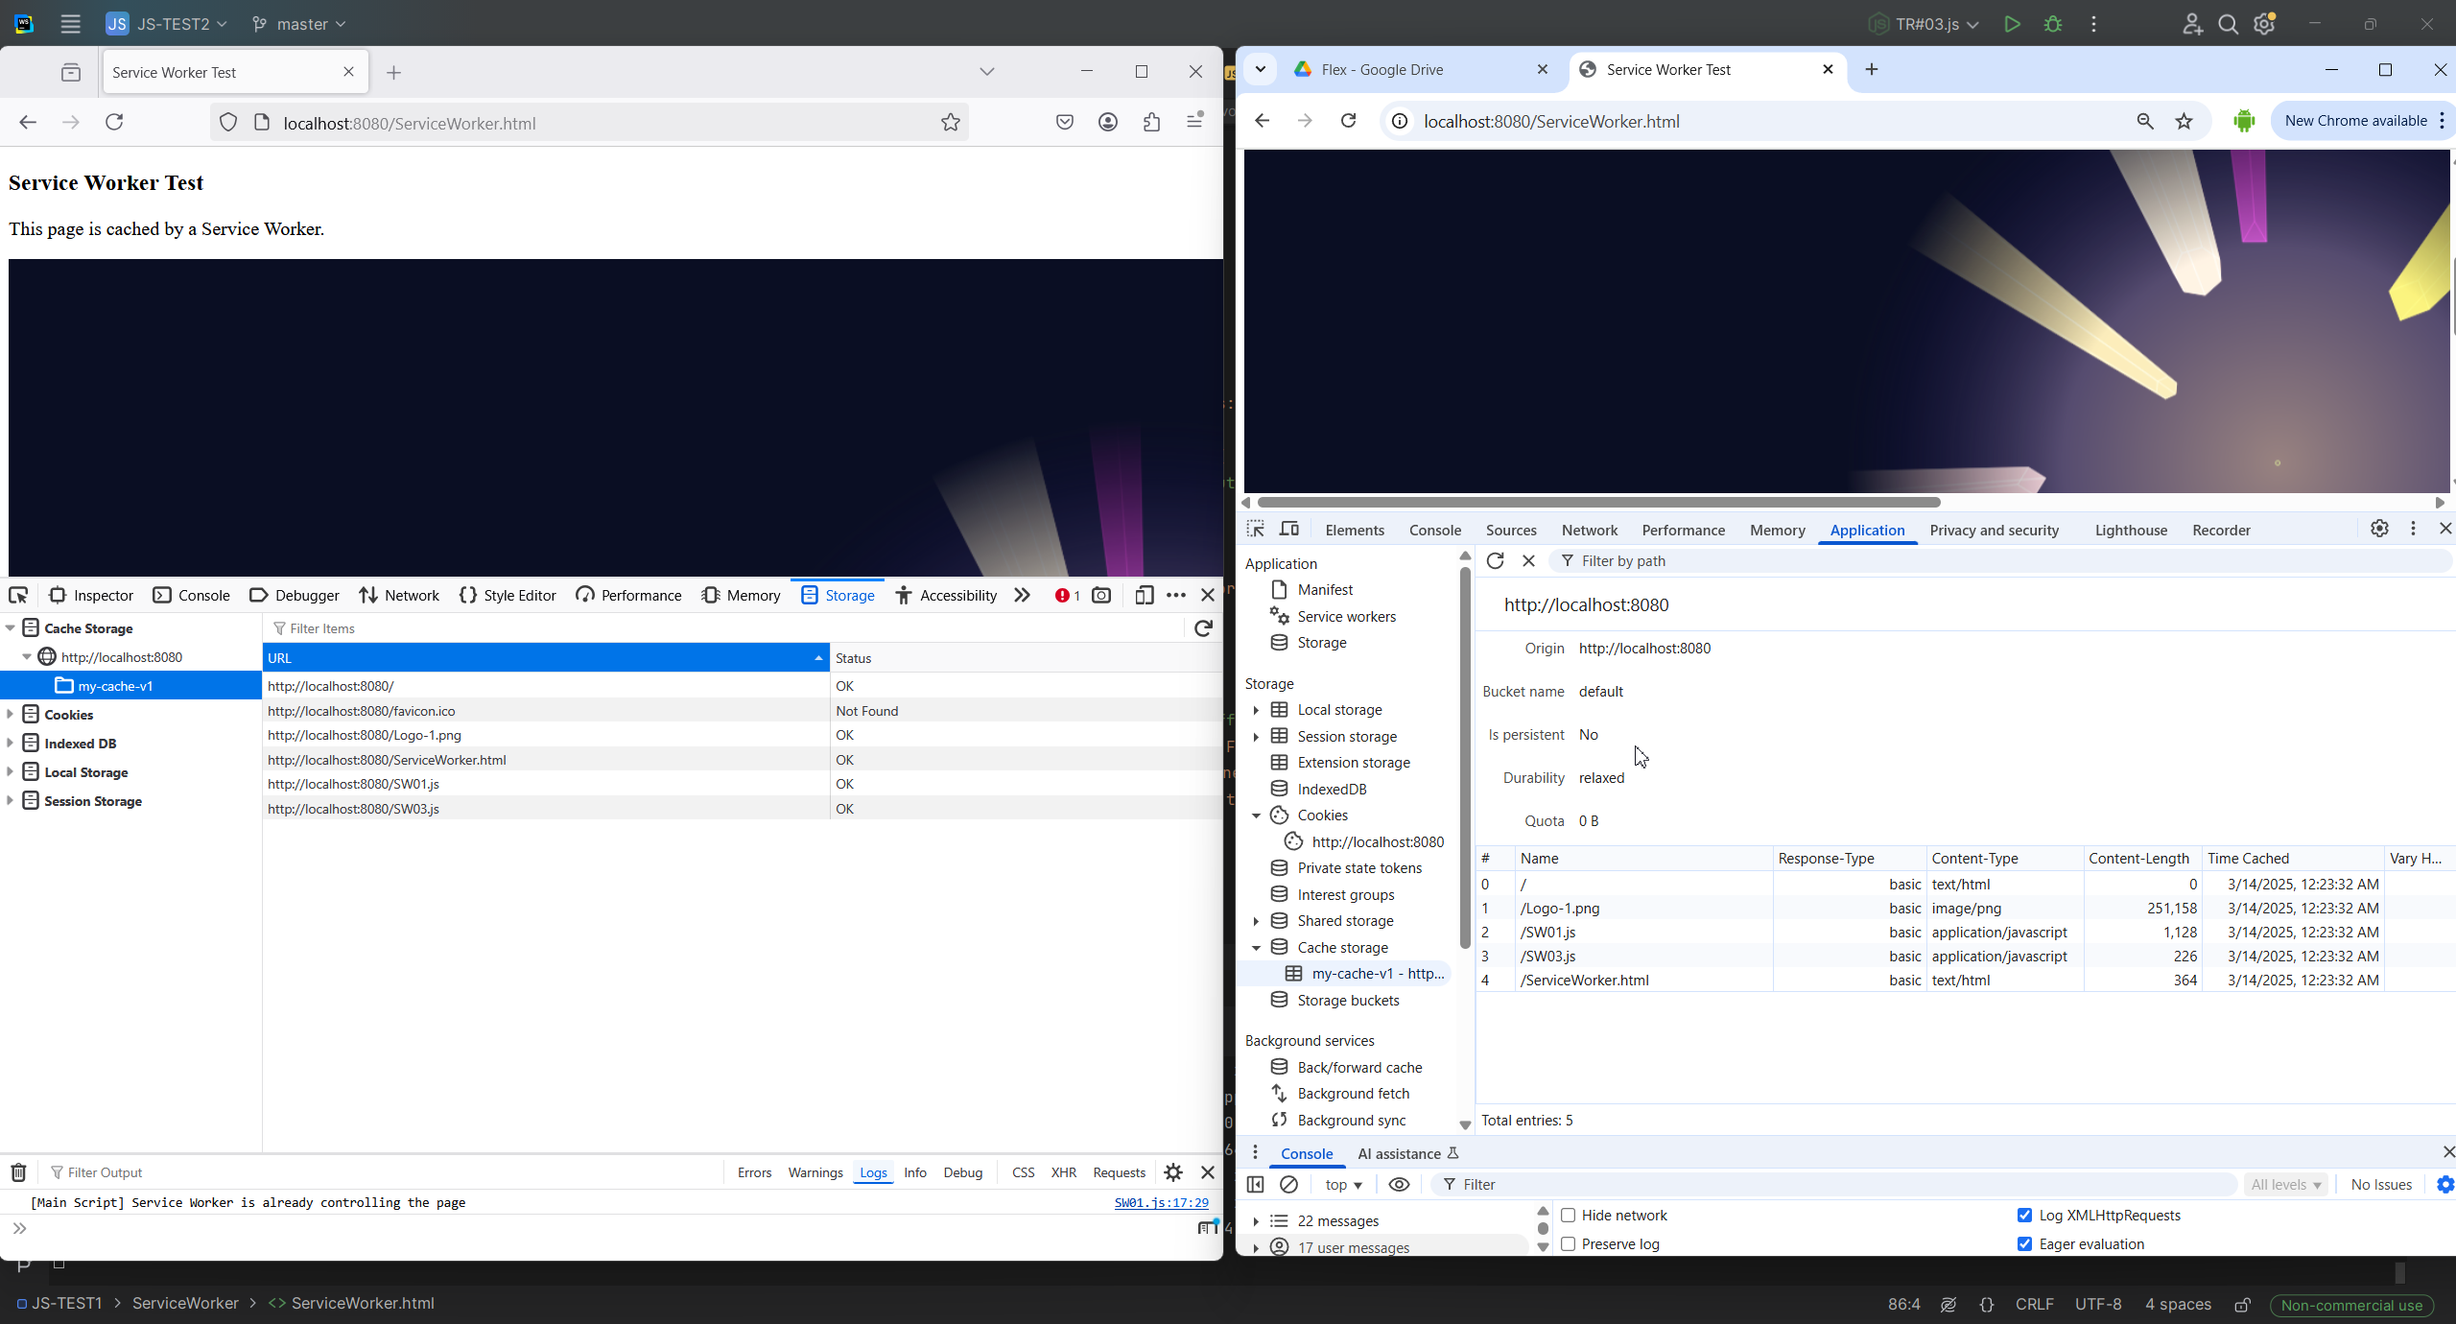
Task: Expand Indexed DB in Firefox storage tree
Action: [x=11, y=743]
